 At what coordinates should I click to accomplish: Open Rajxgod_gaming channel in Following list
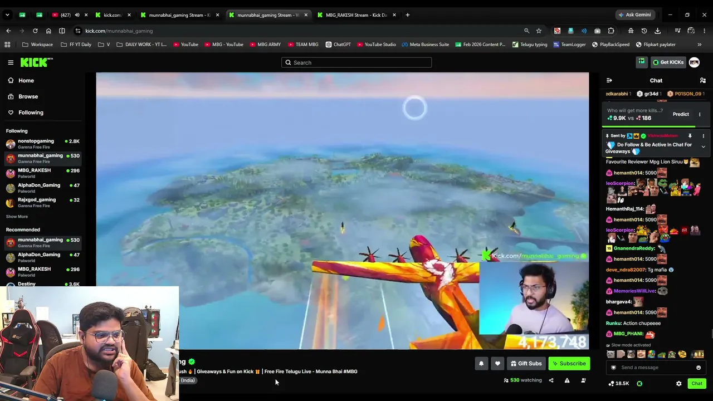[43, 203]
